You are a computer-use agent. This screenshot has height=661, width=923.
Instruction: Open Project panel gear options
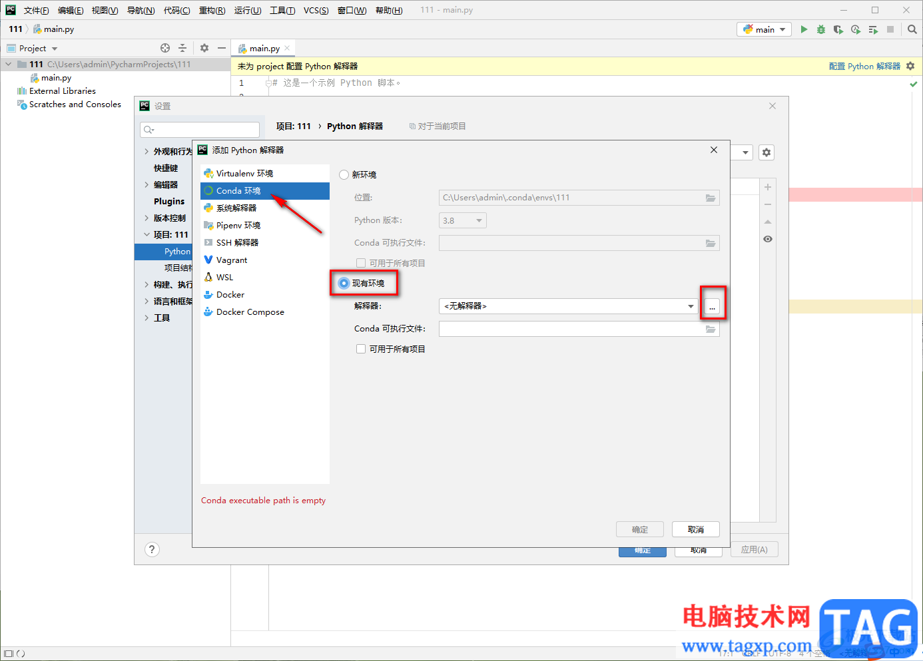[204, 48]
